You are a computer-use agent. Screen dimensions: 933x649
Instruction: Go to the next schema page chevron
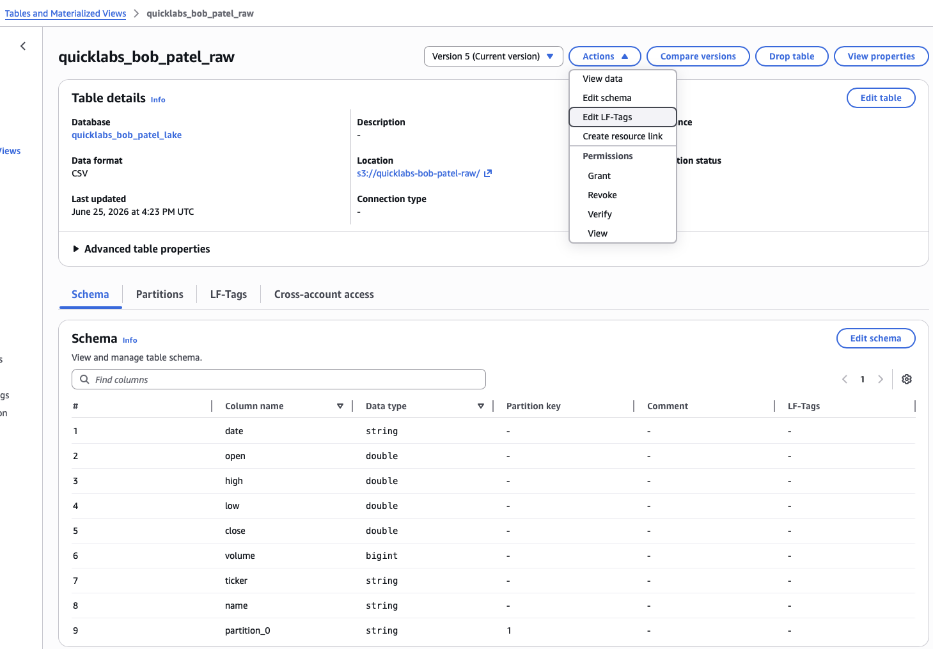click(x=881, y=379)
